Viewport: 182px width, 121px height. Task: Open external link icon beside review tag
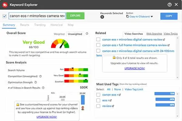[x=113, y=106]
